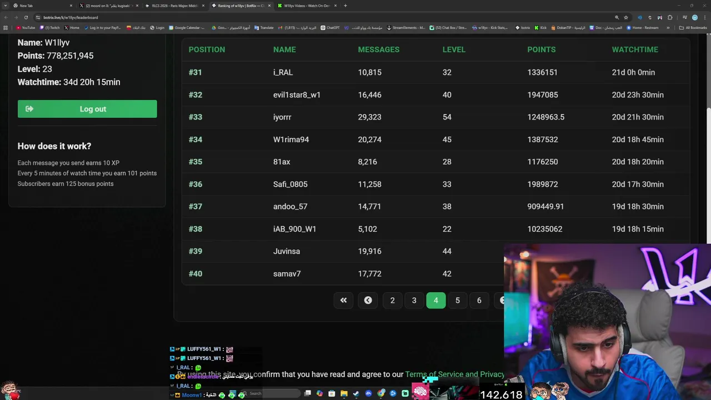Select the iAB_900_W1 name
711x400 pixels.
click(294, 229)
